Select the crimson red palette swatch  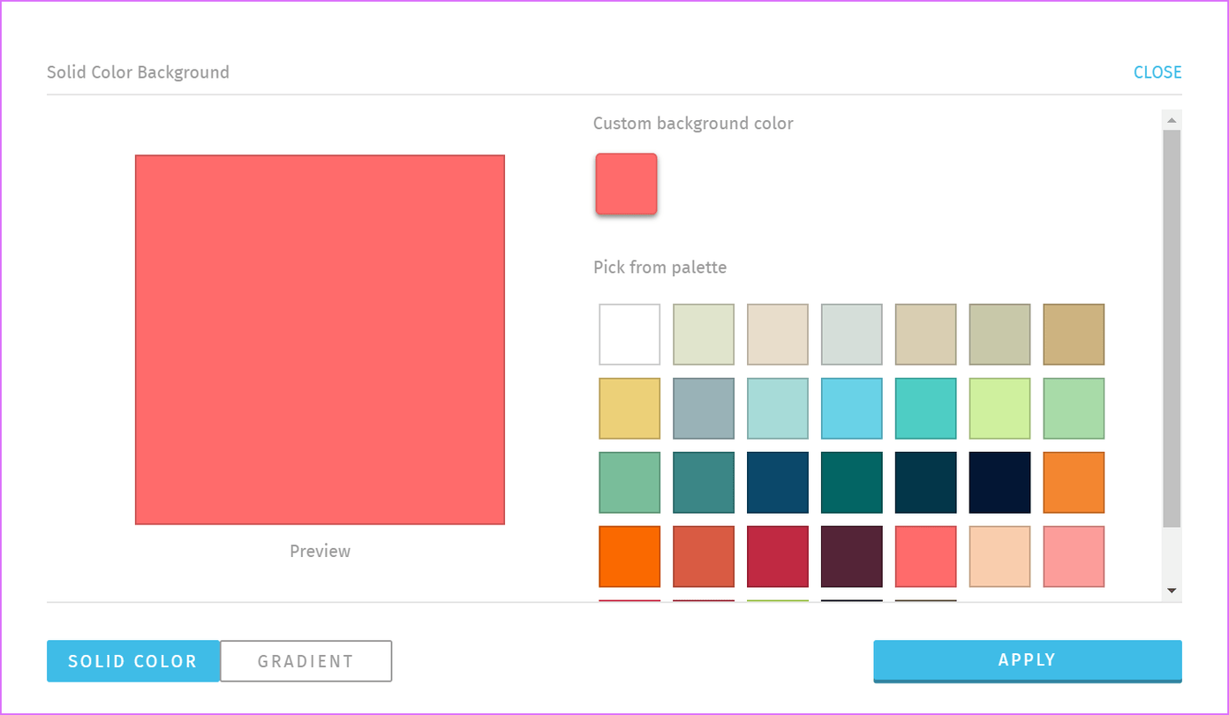click(778, 557)
